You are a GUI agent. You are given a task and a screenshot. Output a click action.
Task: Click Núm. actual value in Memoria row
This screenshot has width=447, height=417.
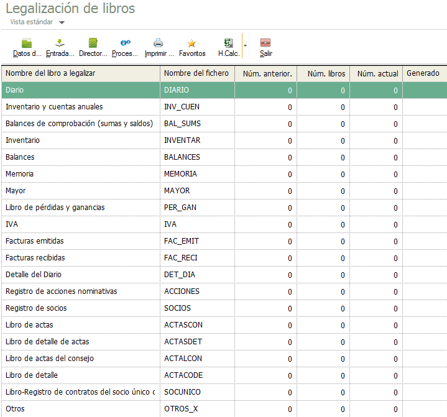click(376, 174)
